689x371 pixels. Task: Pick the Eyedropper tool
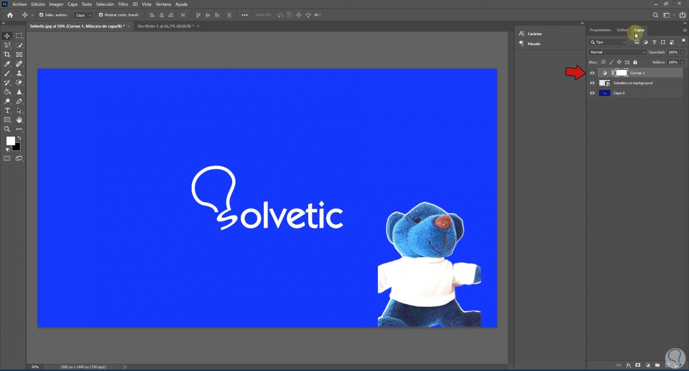point(7,64)
